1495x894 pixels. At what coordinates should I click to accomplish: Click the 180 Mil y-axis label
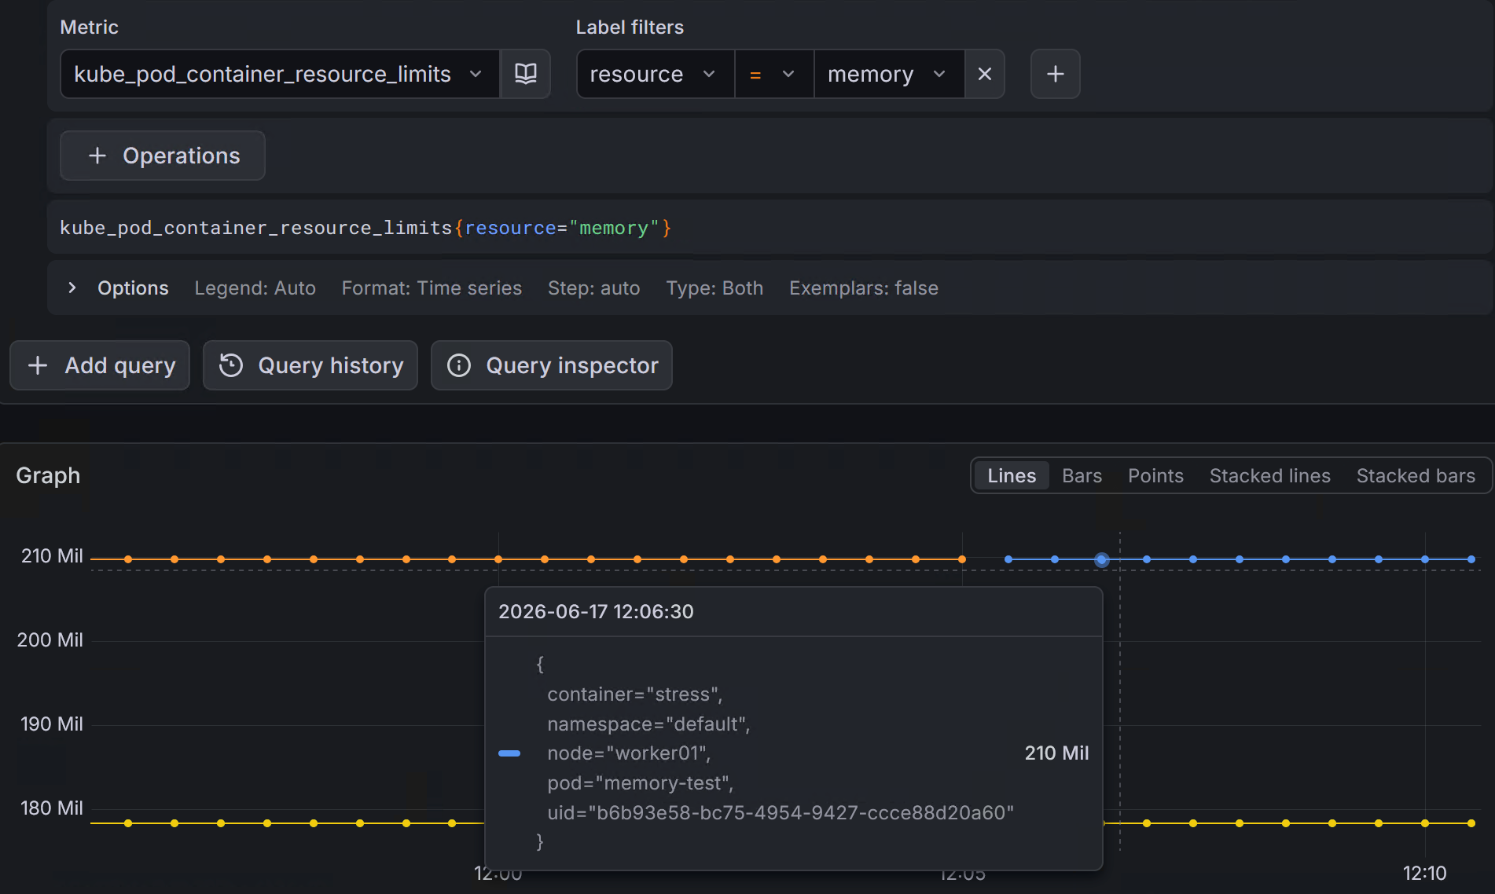[x=52, y=808]
